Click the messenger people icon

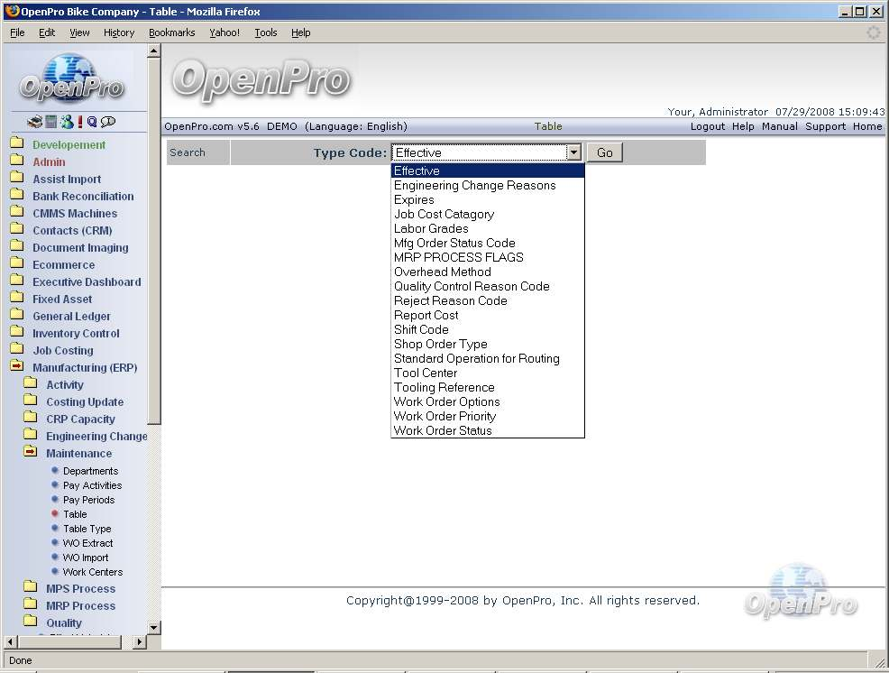coord(67,122)
